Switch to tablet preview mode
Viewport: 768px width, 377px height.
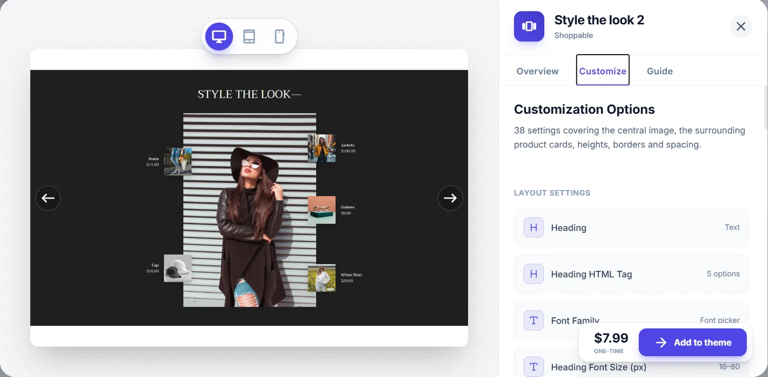(249, 36)
